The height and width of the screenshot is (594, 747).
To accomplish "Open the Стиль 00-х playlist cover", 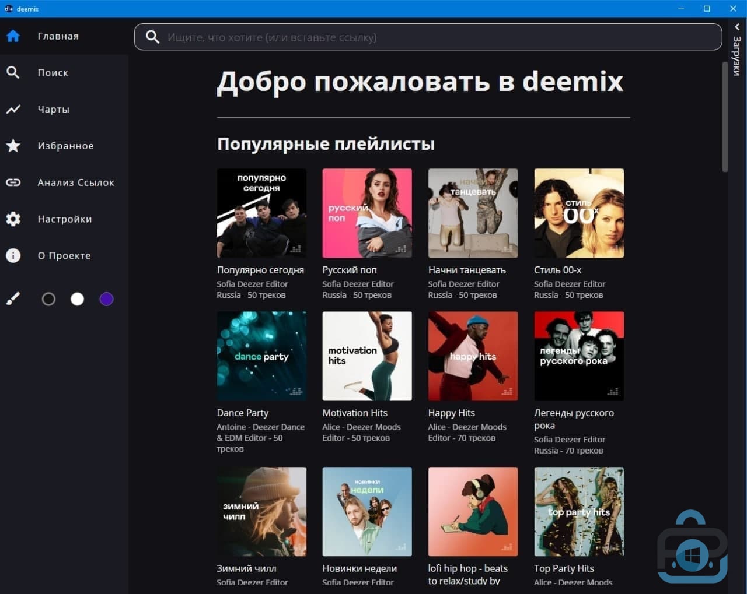I will (579, 213).
